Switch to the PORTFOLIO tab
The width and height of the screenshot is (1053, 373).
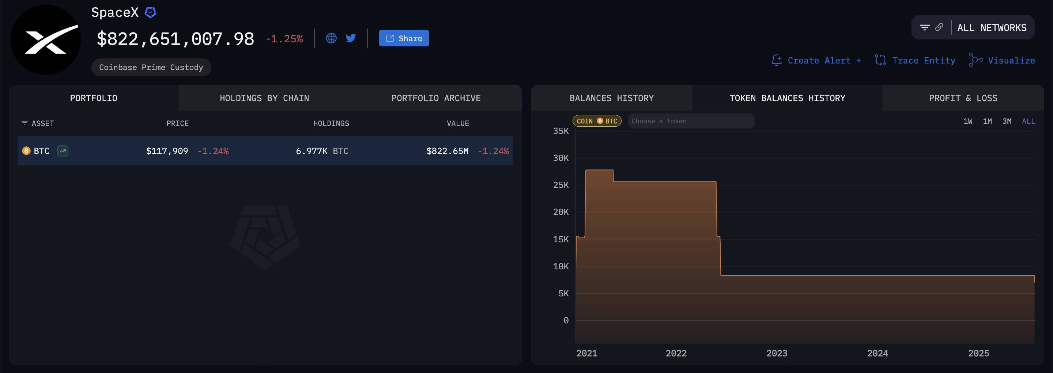pyautogui.click(x=94, y=98)
